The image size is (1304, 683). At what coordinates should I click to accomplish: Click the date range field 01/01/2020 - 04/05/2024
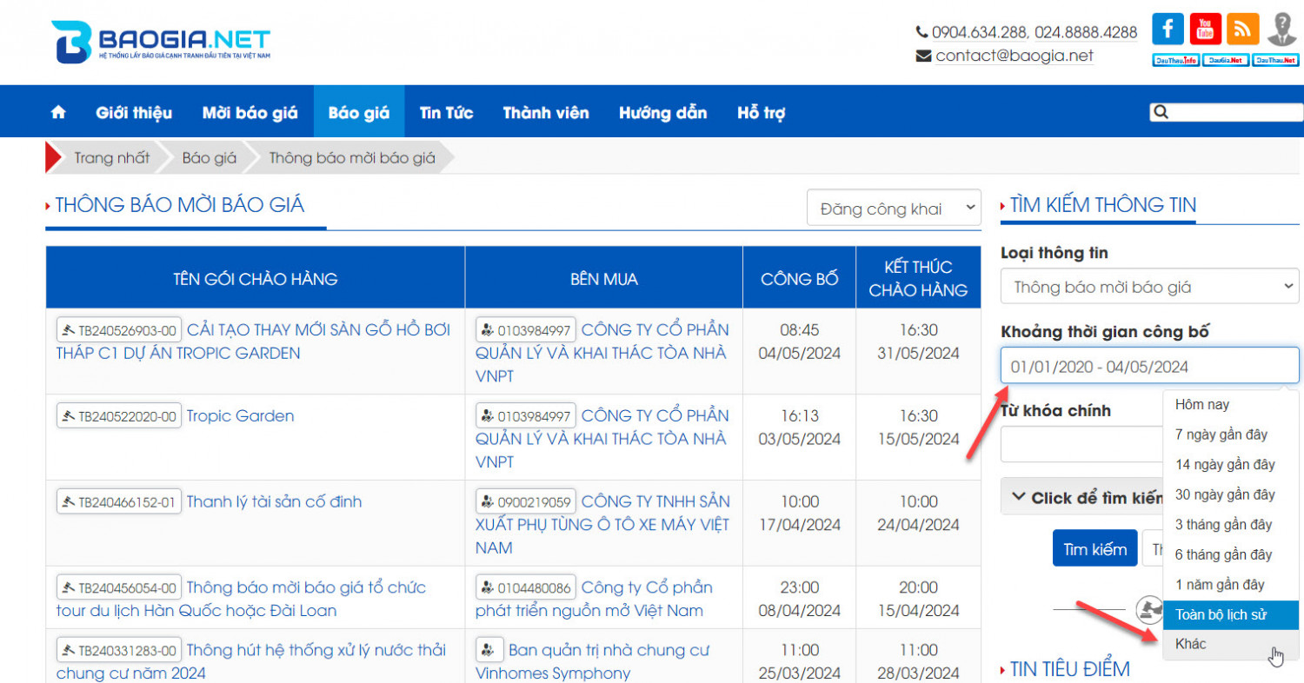pyautogui.click(x=1150, y=366)
